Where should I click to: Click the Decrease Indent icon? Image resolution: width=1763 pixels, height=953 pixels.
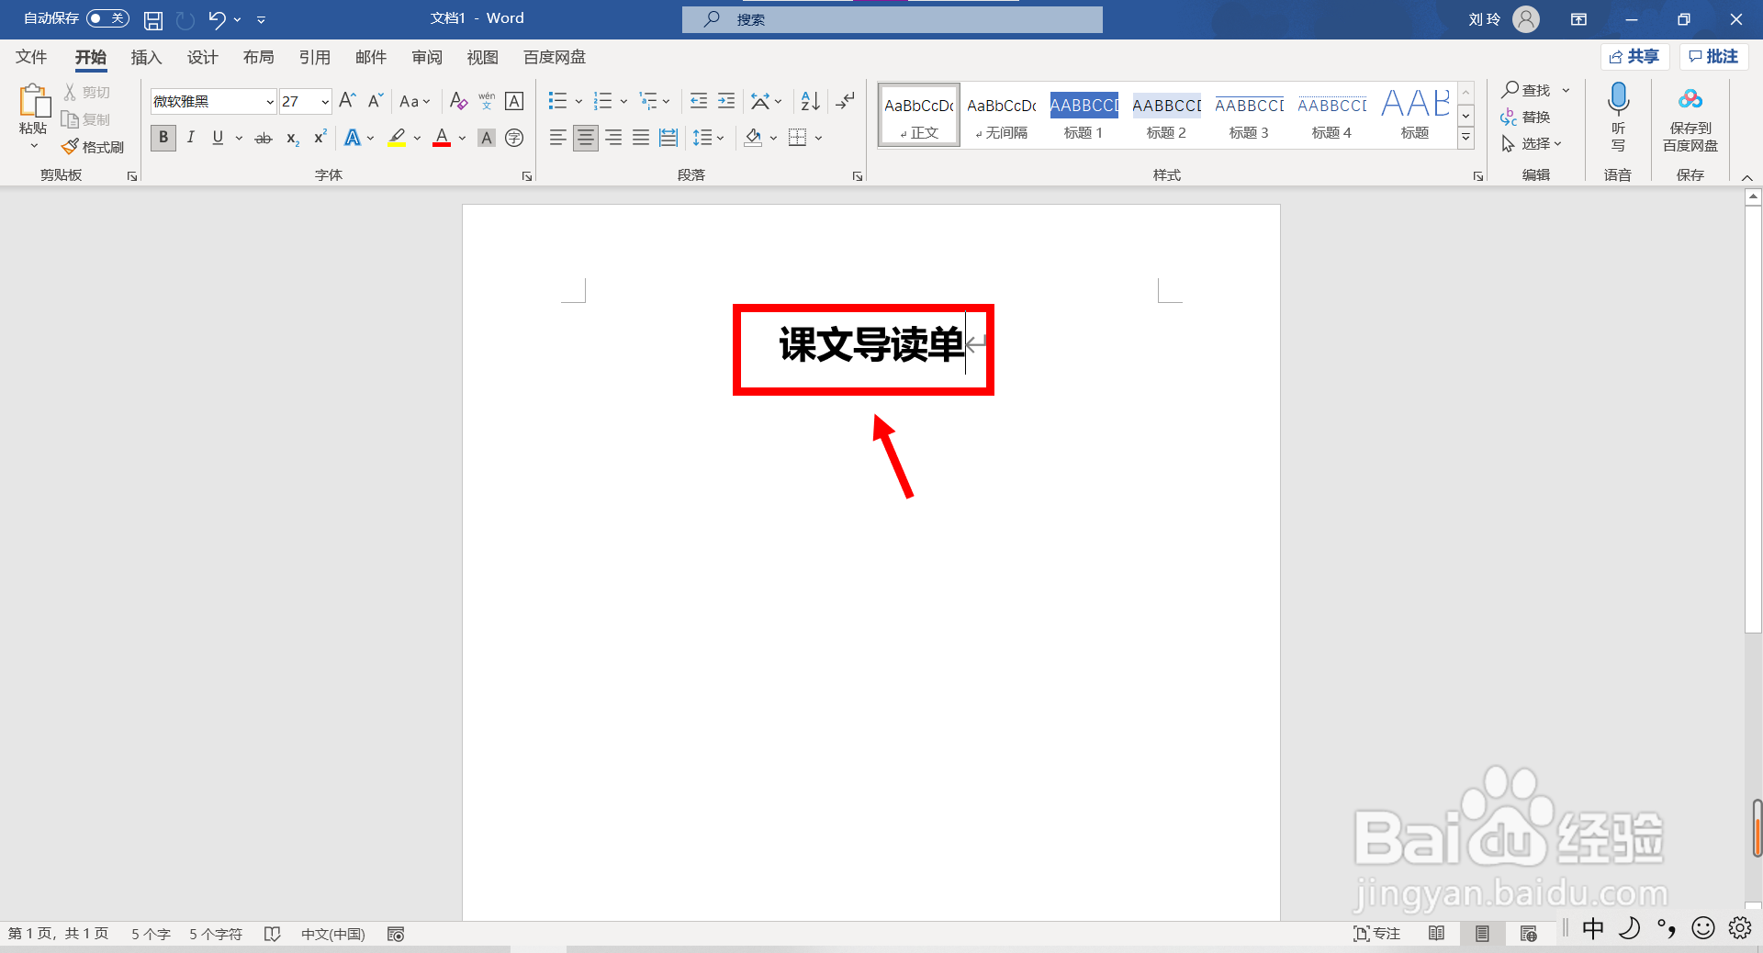[699, 101]
